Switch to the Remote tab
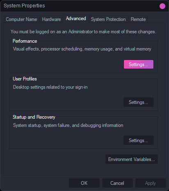The image size is (169, 191). pyautogui.click(x=138, y=19)
